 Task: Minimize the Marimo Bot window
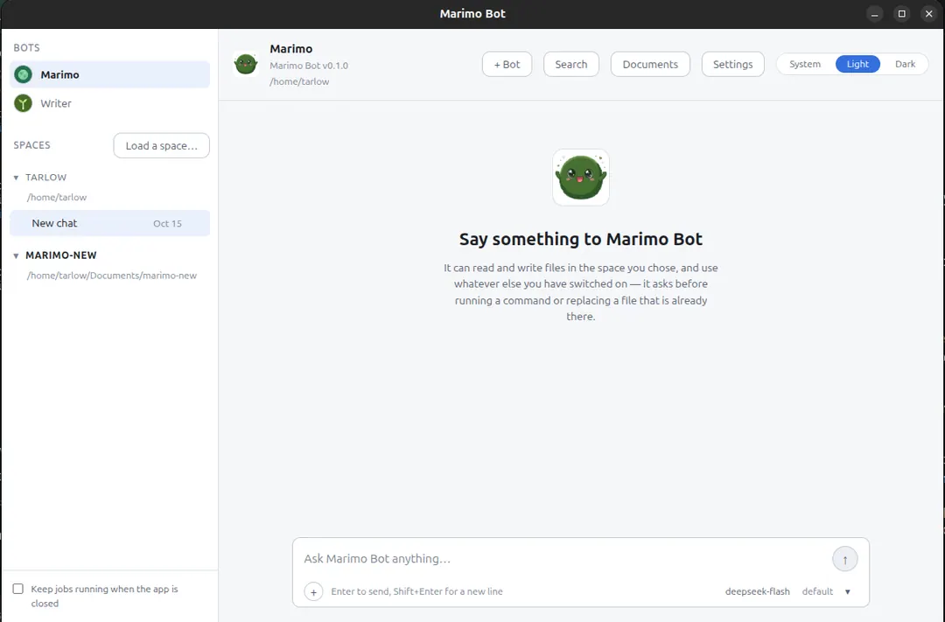tap(874, 14)
